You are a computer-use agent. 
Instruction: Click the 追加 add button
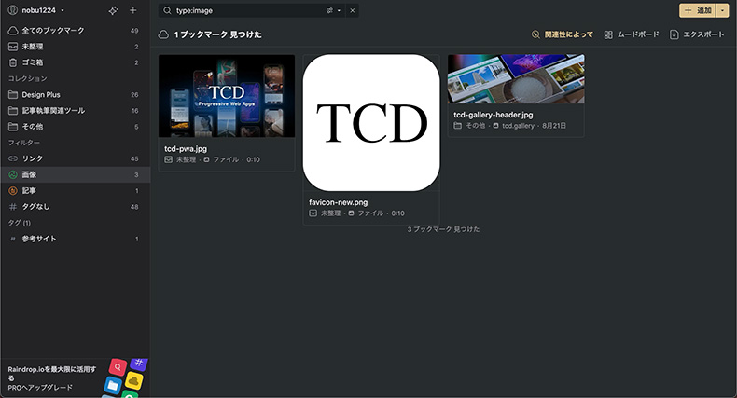click(x=698, y=10)
